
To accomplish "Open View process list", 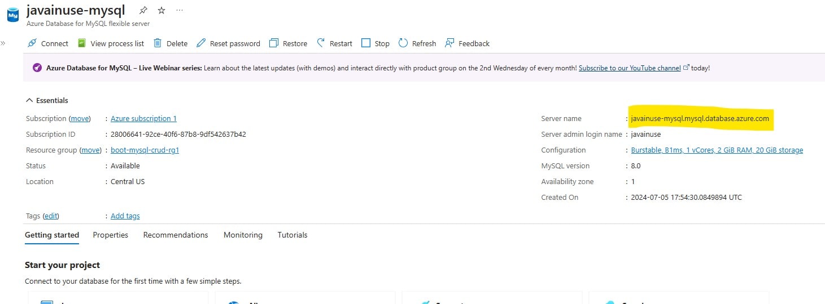I will [x=111, y=43].
